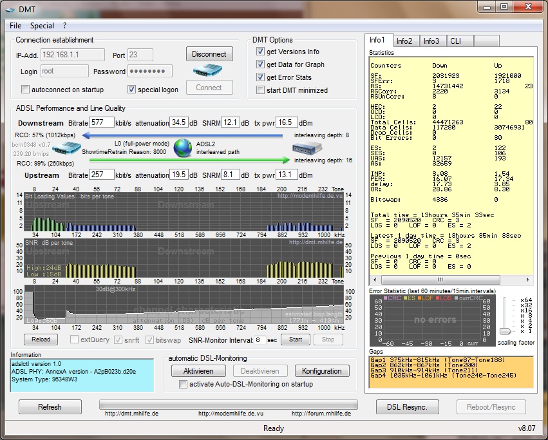Adjust the scaling factor slider

pyautogui.click(x=505, y=330)
